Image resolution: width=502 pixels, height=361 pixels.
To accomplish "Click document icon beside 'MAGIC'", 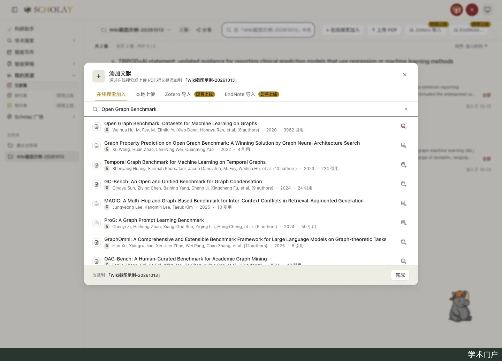I will coord(97,204).
